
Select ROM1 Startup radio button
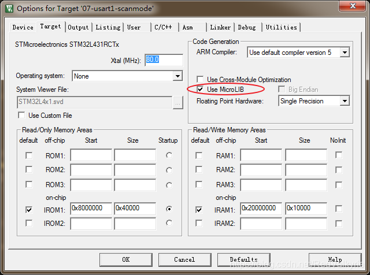pyautogui.click(x=169, y=155)
